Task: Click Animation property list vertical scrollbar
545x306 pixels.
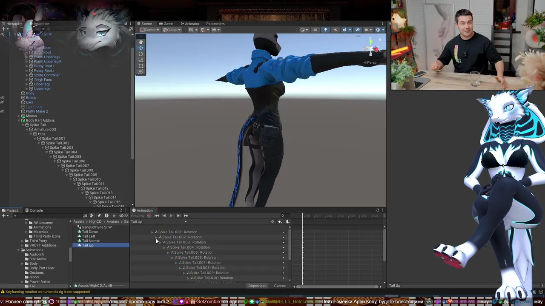Action: (290, 244)
